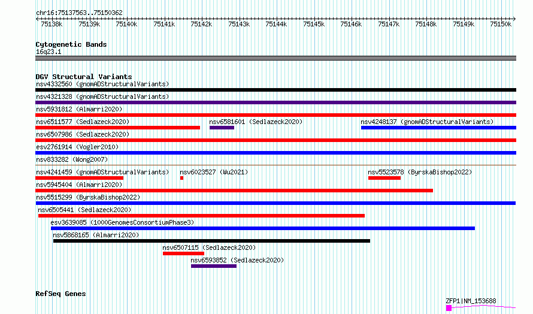Click the nsv5931812 (Almarri2020) label
This screenshot has width=533, height=314.
coord(79,109)
